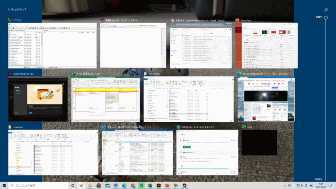Open the PowerPoint taskbar icon
The image size is (336, 189).
167,185
